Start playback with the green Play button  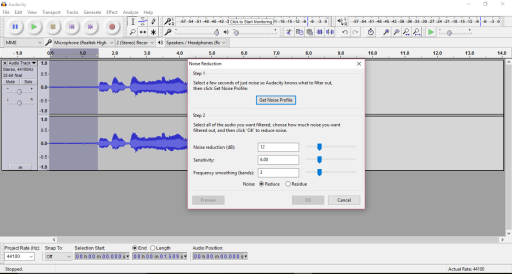point(34,27)
